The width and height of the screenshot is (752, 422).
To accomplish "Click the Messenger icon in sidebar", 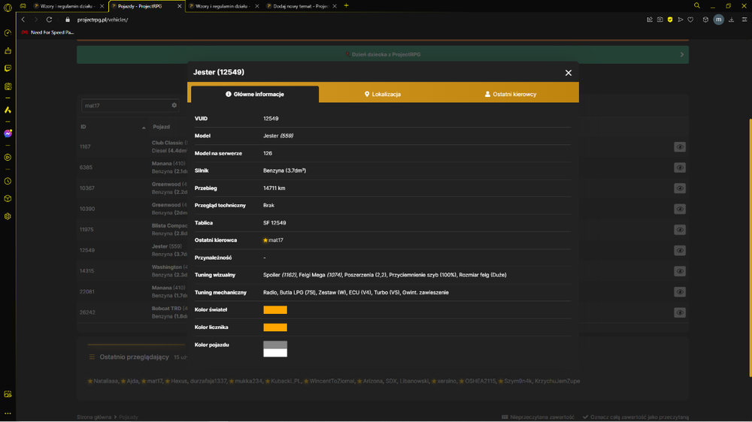I will click(8, 134).
